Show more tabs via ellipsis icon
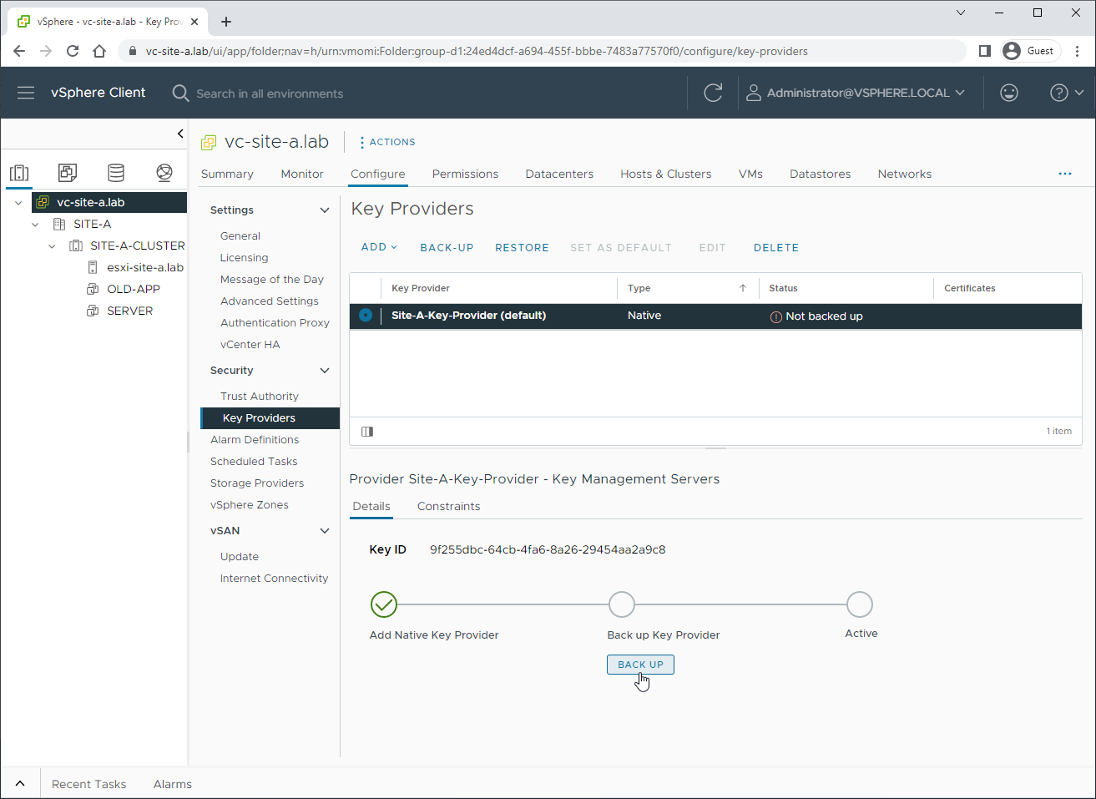 [x=1065, y=174]
